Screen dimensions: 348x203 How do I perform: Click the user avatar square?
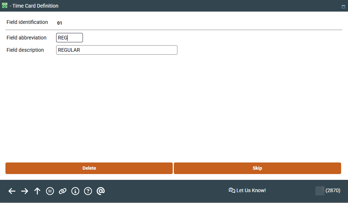coord(320,191)
